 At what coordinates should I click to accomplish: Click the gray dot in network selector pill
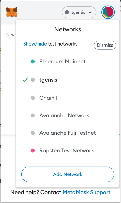pos(67,12)
